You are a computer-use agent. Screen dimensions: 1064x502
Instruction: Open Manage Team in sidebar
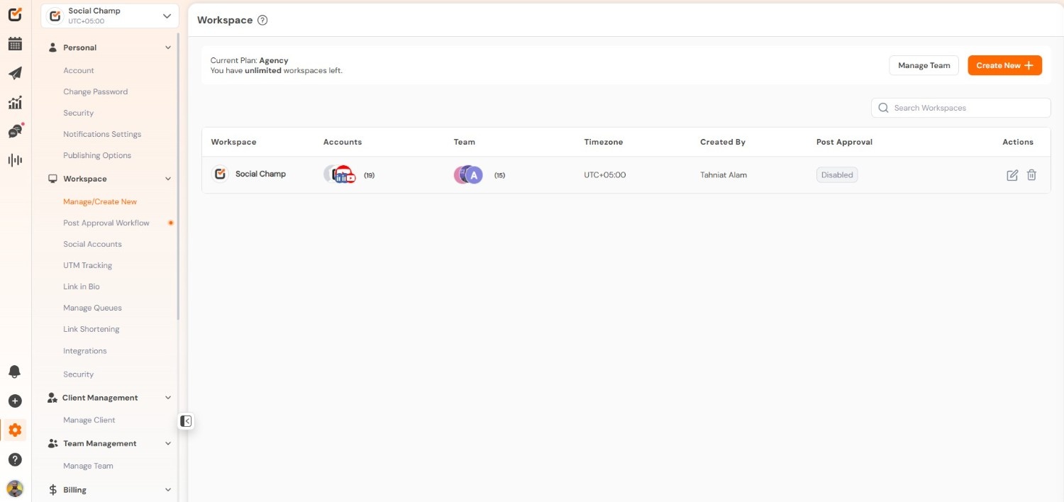[88, 466]
